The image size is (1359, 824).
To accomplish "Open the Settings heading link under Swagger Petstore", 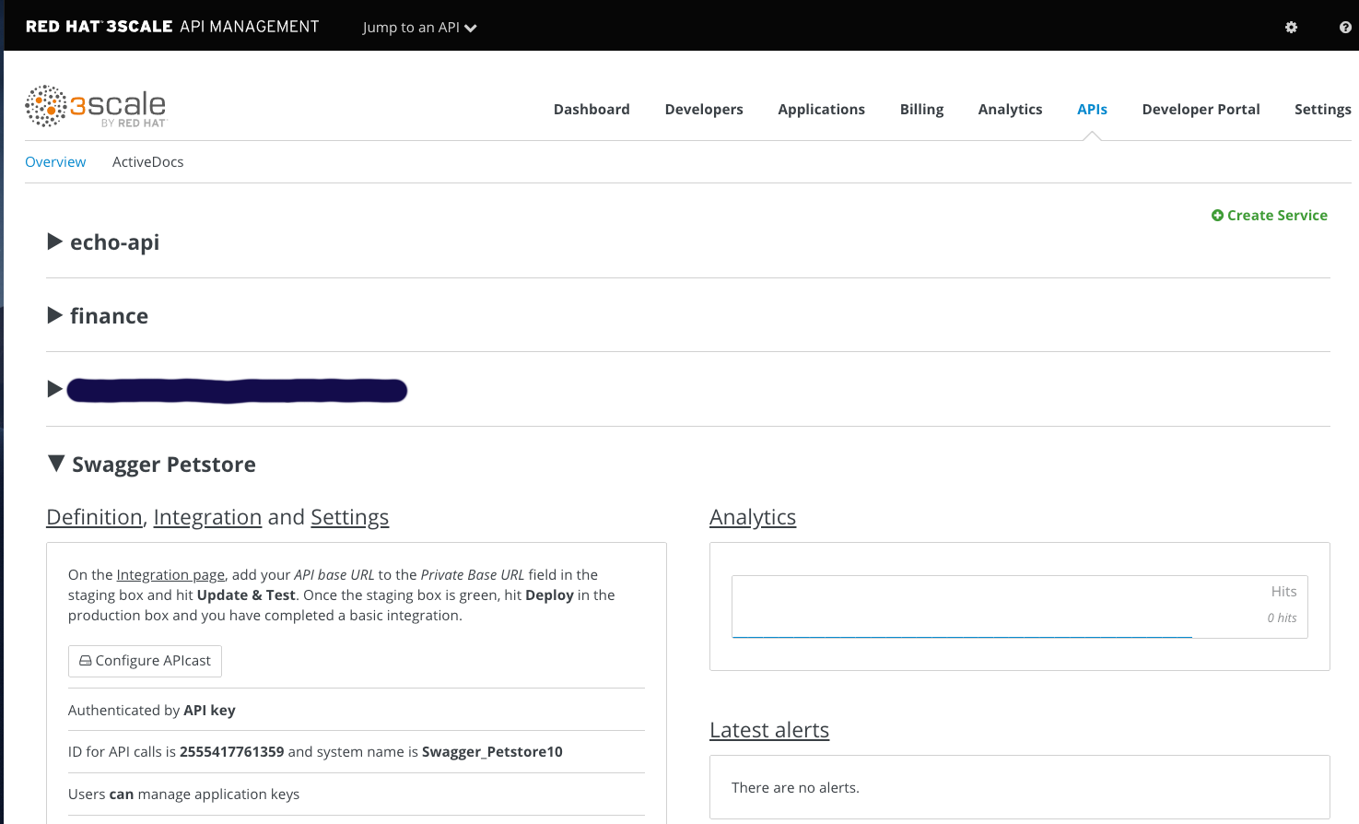I will tap(350, 517).
